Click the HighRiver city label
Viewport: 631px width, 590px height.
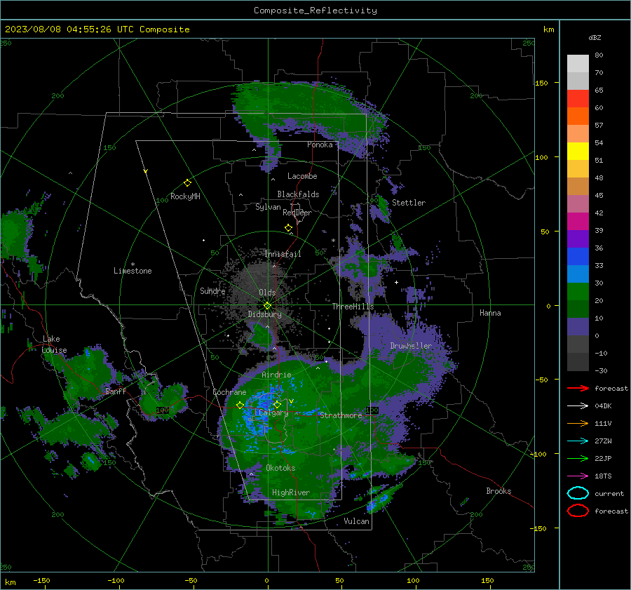point(291,492)
